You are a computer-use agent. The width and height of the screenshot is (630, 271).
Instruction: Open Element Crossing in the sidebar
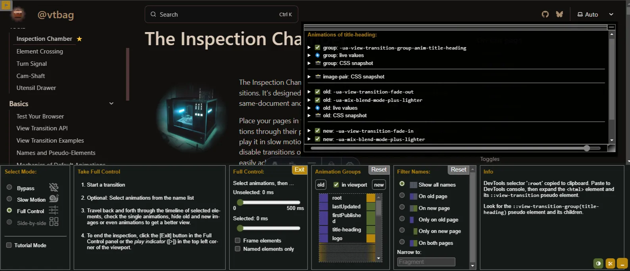[40, 51]
